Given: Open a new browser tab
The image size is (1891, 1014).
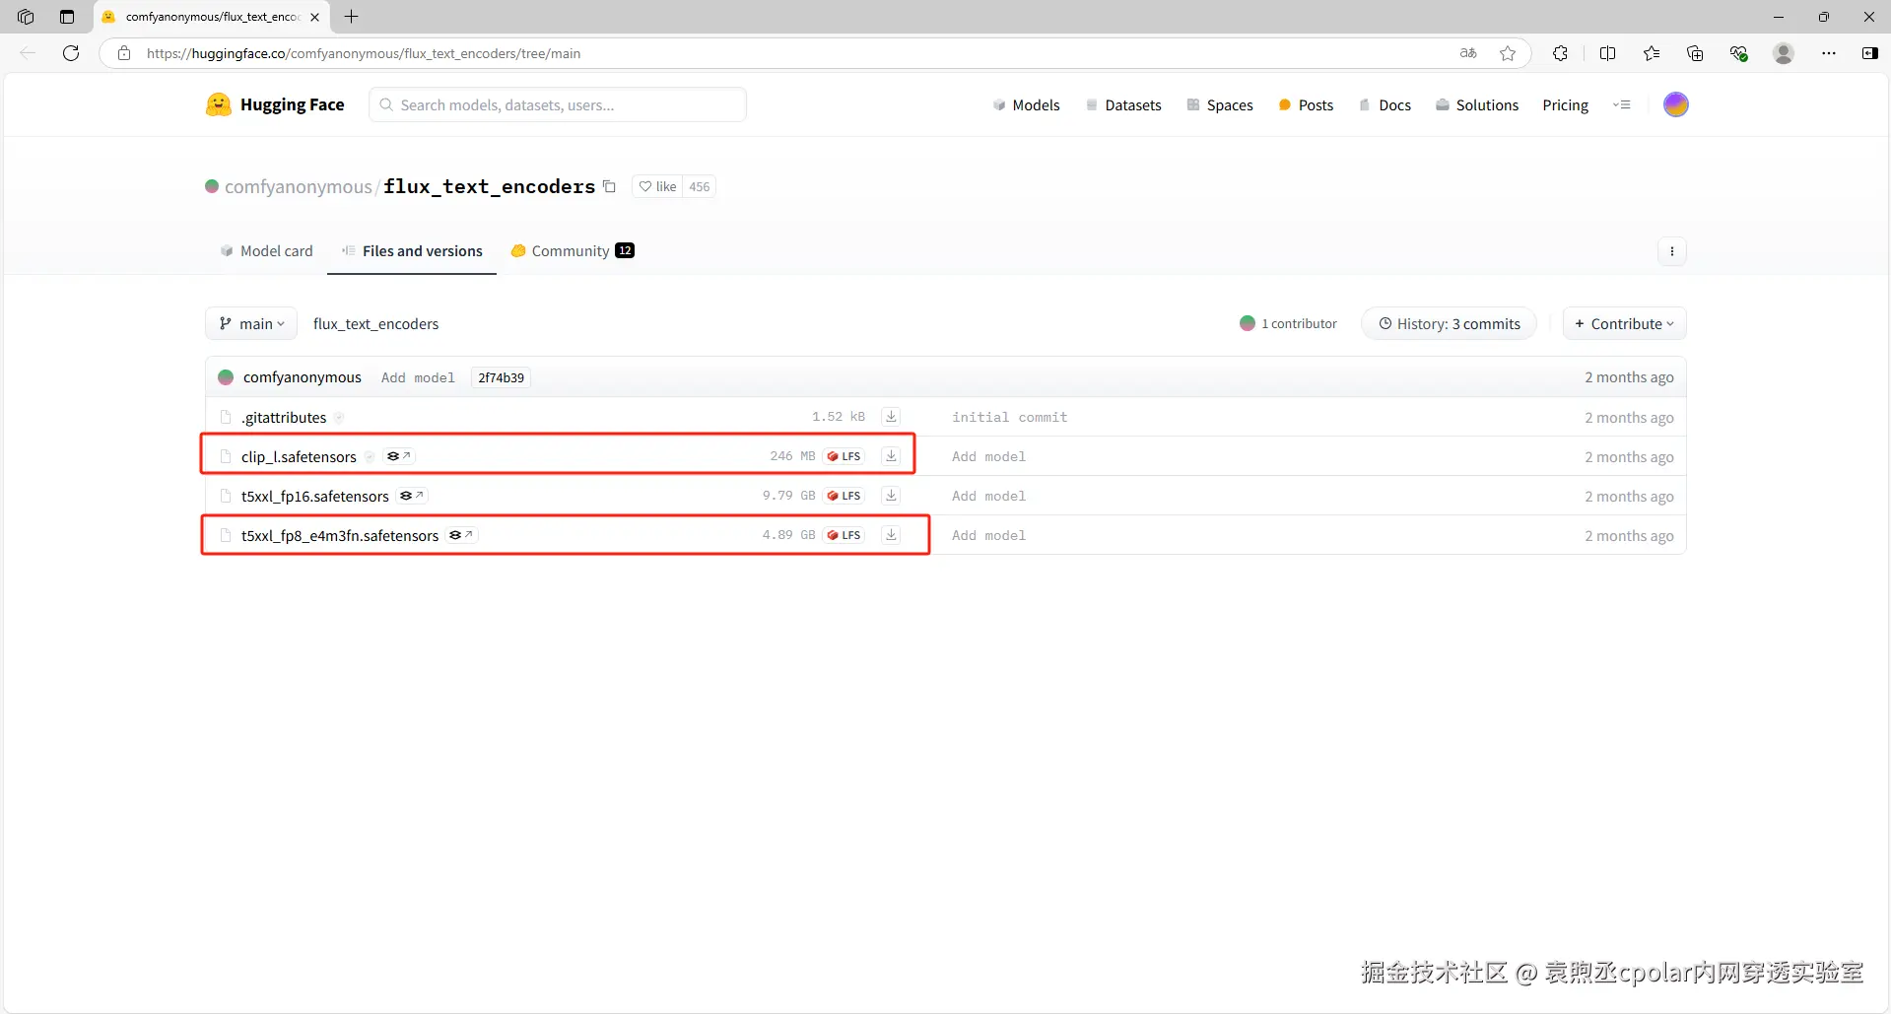Looking at the screenshot, I should 351,17.
